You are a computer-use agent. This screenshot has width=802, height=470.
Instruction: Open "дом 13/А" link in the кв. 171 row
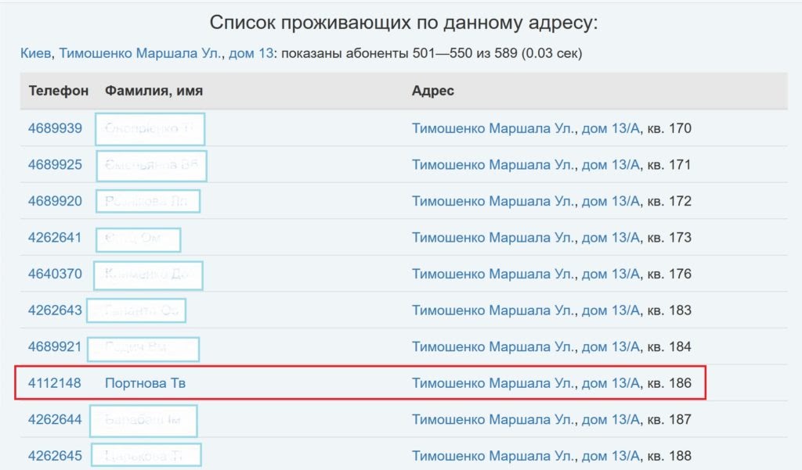coord(611,165)
